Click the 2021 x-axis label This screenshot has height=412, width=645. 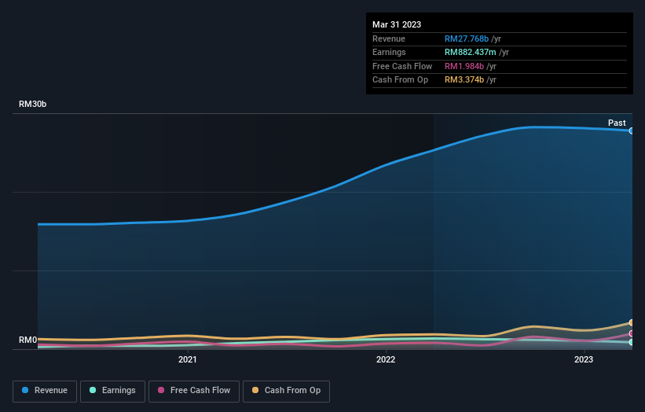pos(188,360)
